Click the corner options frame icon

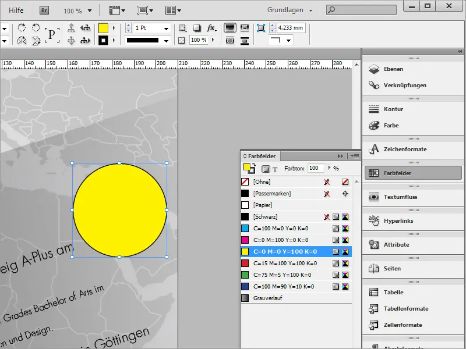[260, 28]
